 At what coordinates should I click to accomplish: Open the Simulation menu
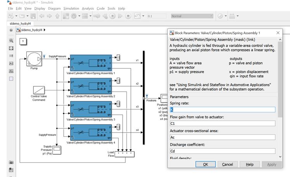(71, 9)
